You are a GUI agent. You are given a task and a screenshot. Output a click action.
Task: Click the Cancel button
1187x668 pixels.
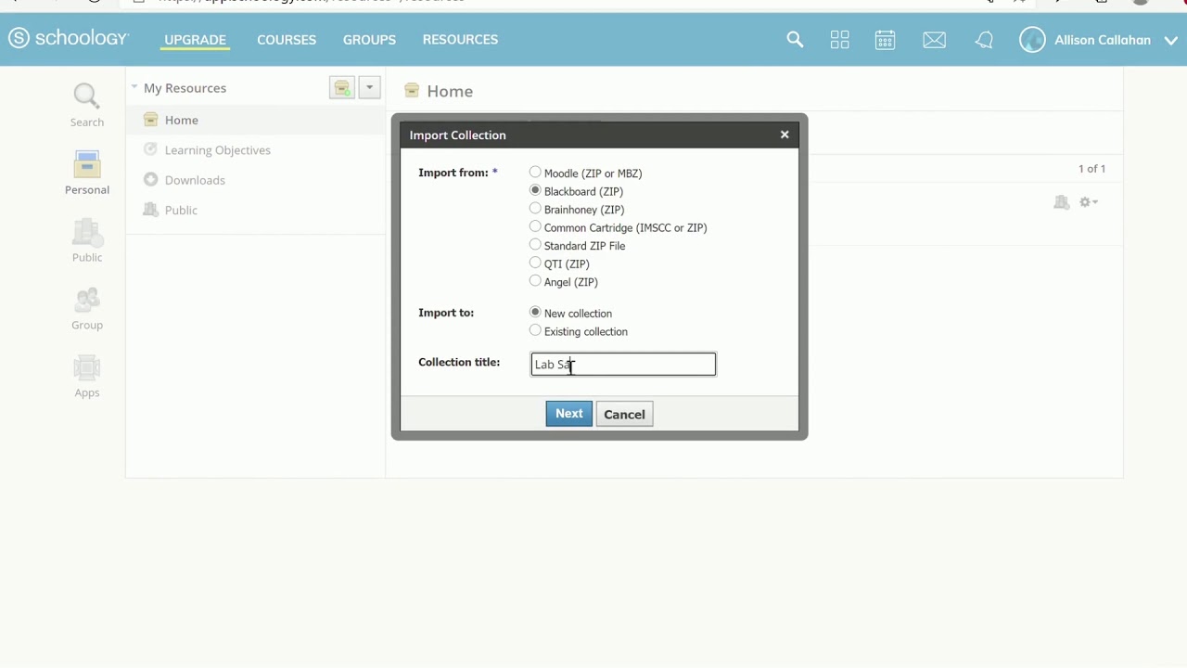[x=624, y=415]
